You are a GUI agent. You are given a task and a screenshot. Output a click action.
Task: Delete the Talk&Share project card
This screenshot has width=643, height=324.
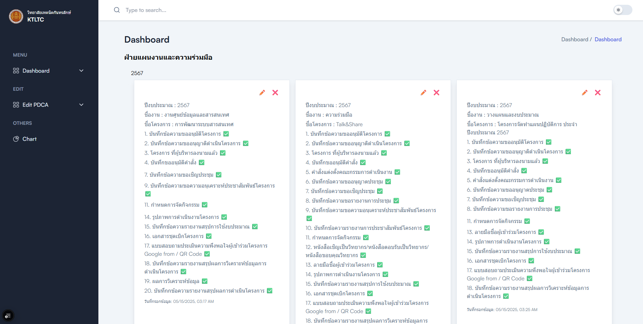tap(436, 93)
